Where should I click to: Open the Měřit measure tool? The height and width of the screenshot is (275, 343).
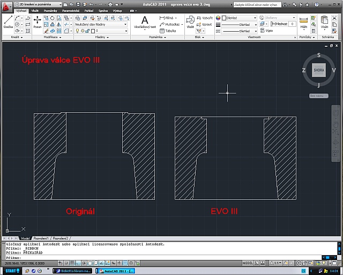point(303,23)
